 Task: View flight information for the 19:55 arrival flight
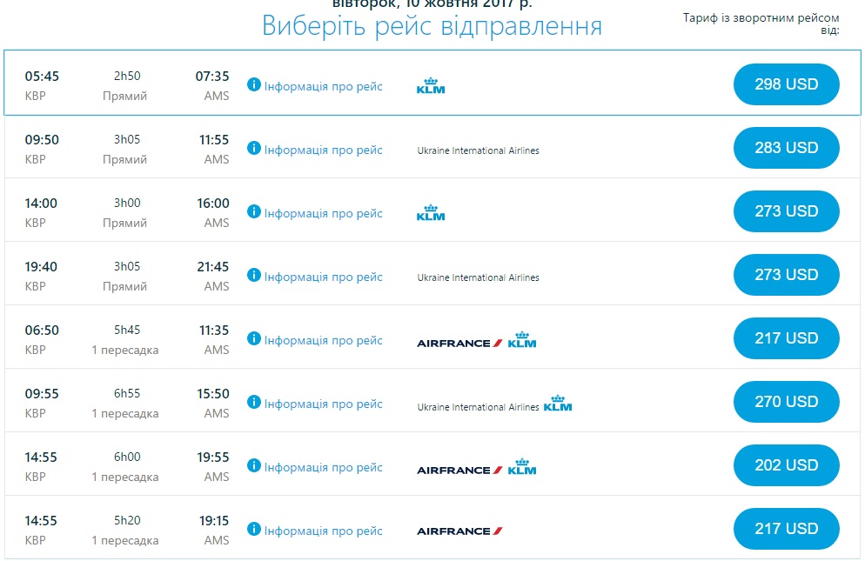click(323, 467)
